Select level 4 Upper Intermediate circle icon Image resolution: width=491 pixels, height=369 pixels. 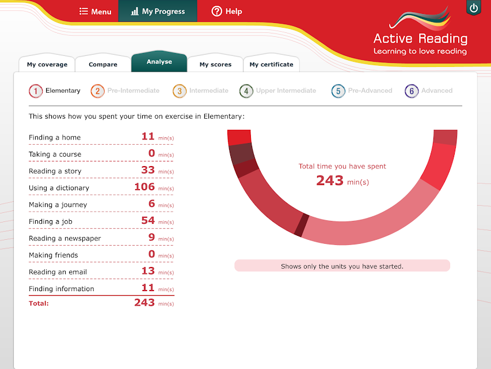pyautogui.click(x=246, y=91)
